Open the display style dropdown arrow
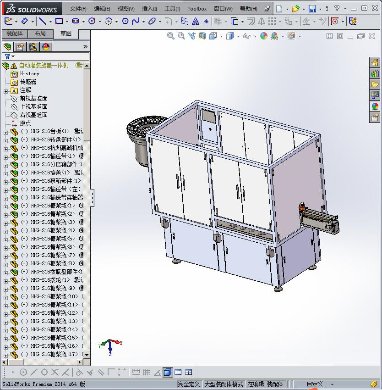Viewport: 382px width, 390px height. (238, 36)
